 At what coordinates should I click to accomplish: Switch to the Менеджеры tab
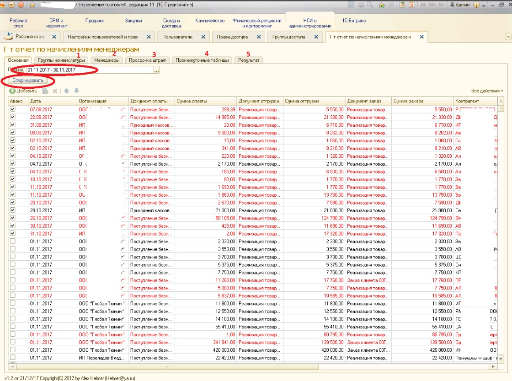107,60
